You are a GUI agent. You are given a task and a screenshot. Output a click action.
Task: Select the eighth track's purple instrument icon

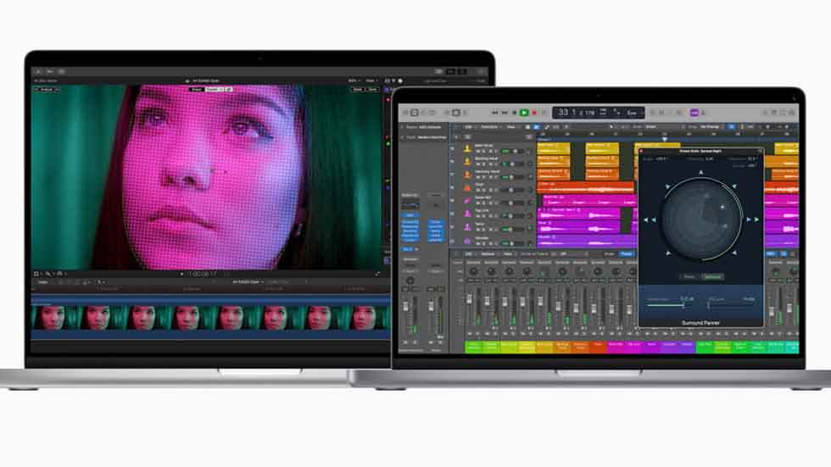(467, 241)
